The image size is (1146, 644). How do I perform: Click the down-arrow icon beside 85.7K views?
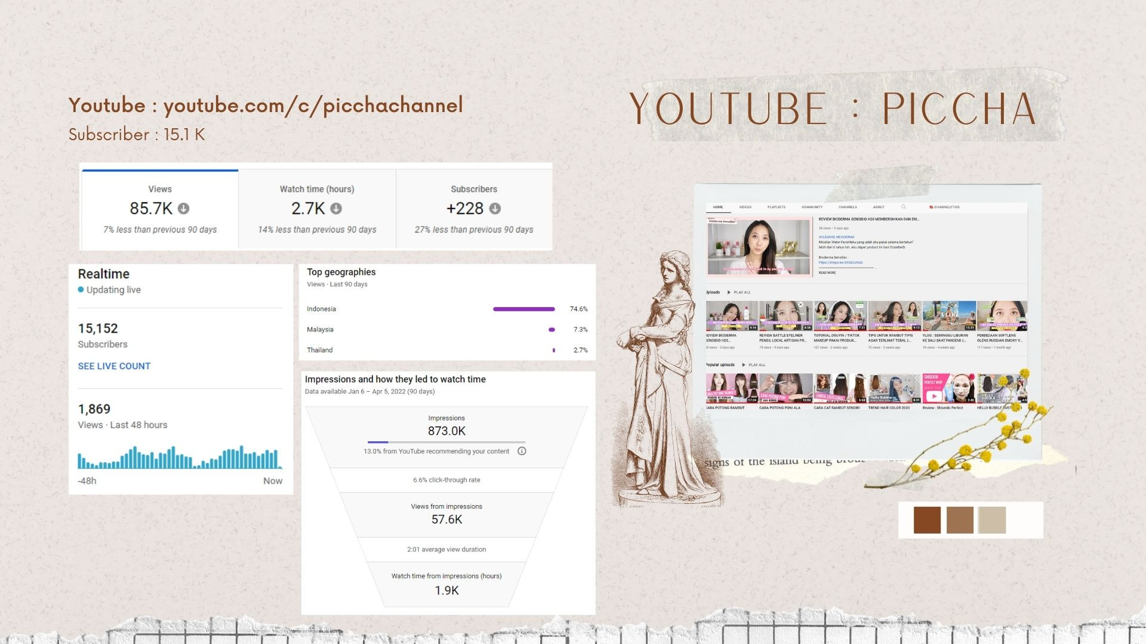(x=184, y=209)
